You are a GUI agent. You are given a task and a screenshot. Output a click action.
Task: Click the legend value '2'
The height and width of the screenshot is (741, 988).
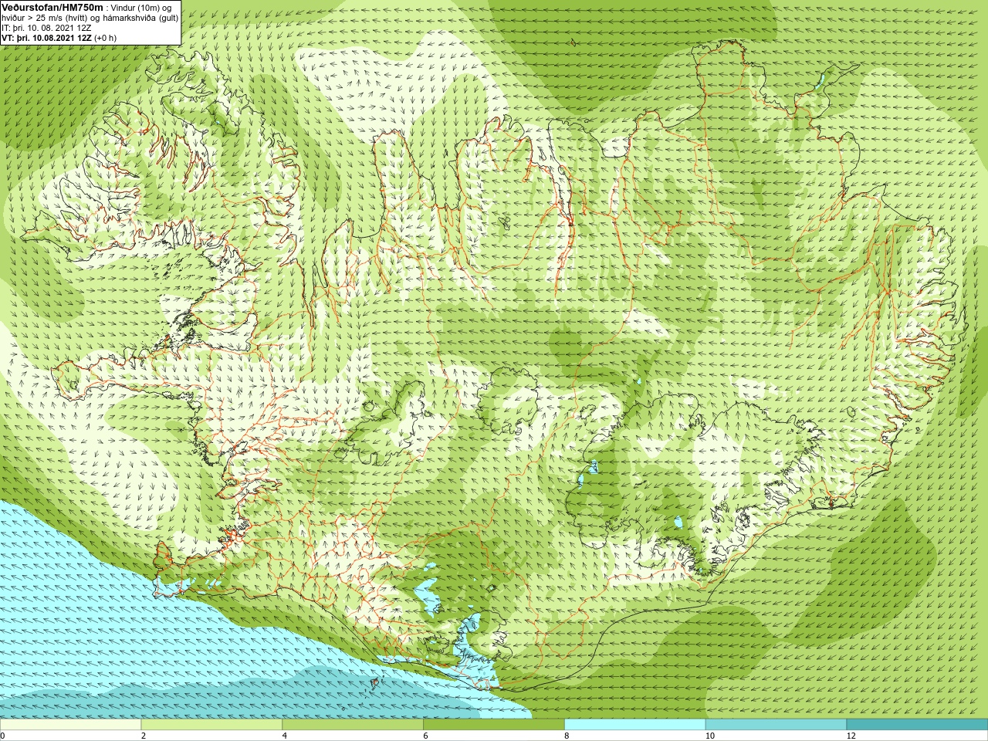[x=144, y=736]
